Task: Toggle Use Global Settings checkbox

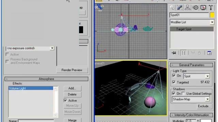Action: coord(184,94)
